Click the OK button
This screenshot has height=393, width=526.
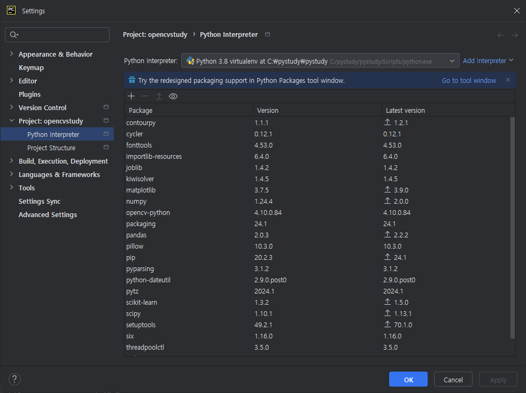pos(408,379)
